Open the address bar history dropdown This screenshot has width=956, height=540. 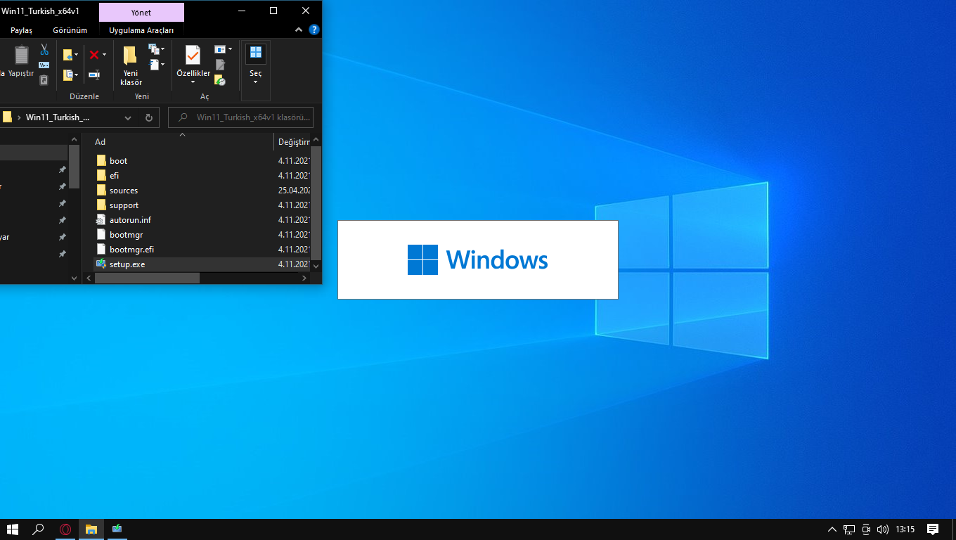(128, 117)
